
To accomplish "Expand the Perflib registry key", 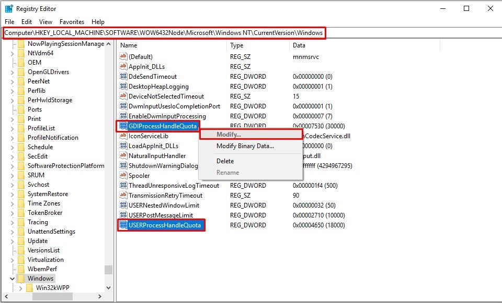I will click(13, 91).
